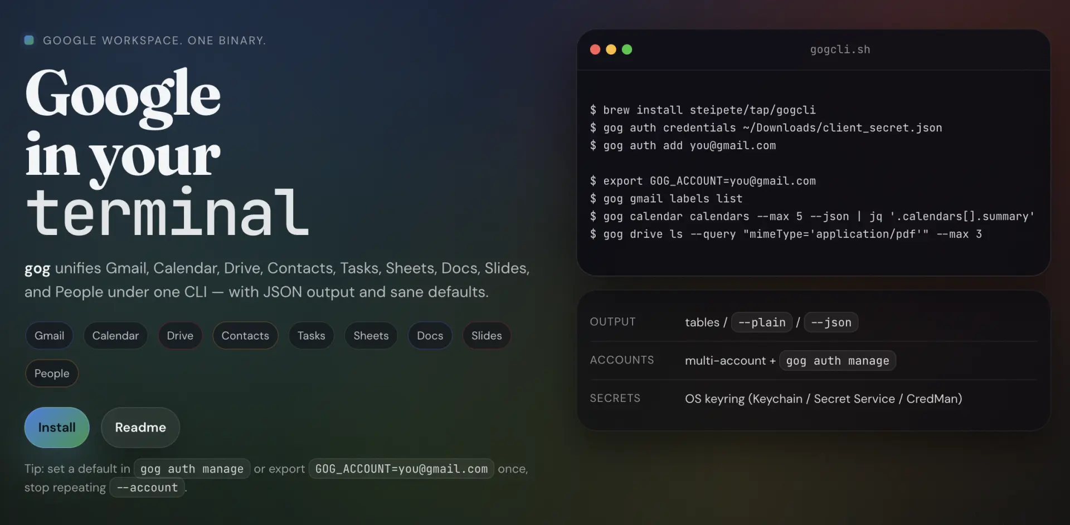This screenshot has width=1070, height=525.
Task: Select the Slides pill
Action: (x=487, y=336)
